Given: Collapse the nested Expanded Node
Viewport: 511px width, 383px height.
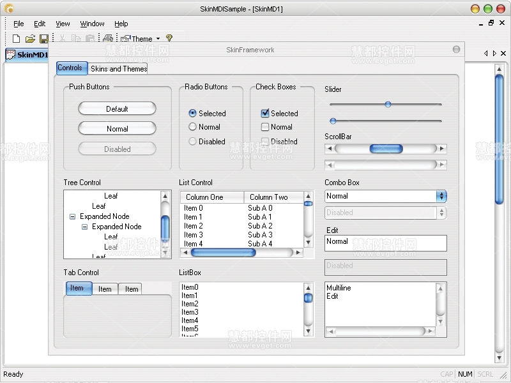Looking at the screenshot, I should pos(84,227).
